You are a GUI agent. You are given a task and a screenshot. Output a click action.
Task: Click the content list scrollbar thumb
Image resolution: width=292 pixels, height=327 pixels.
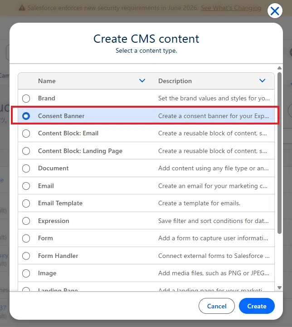tap(279, 153)
